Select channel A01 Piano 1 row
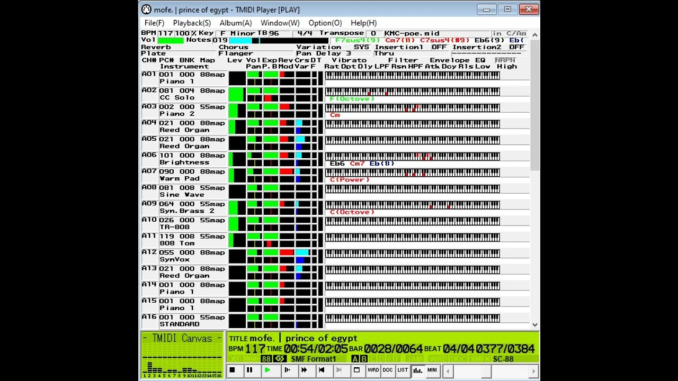Viewport: 678px width, 381px height. point(335,78)
